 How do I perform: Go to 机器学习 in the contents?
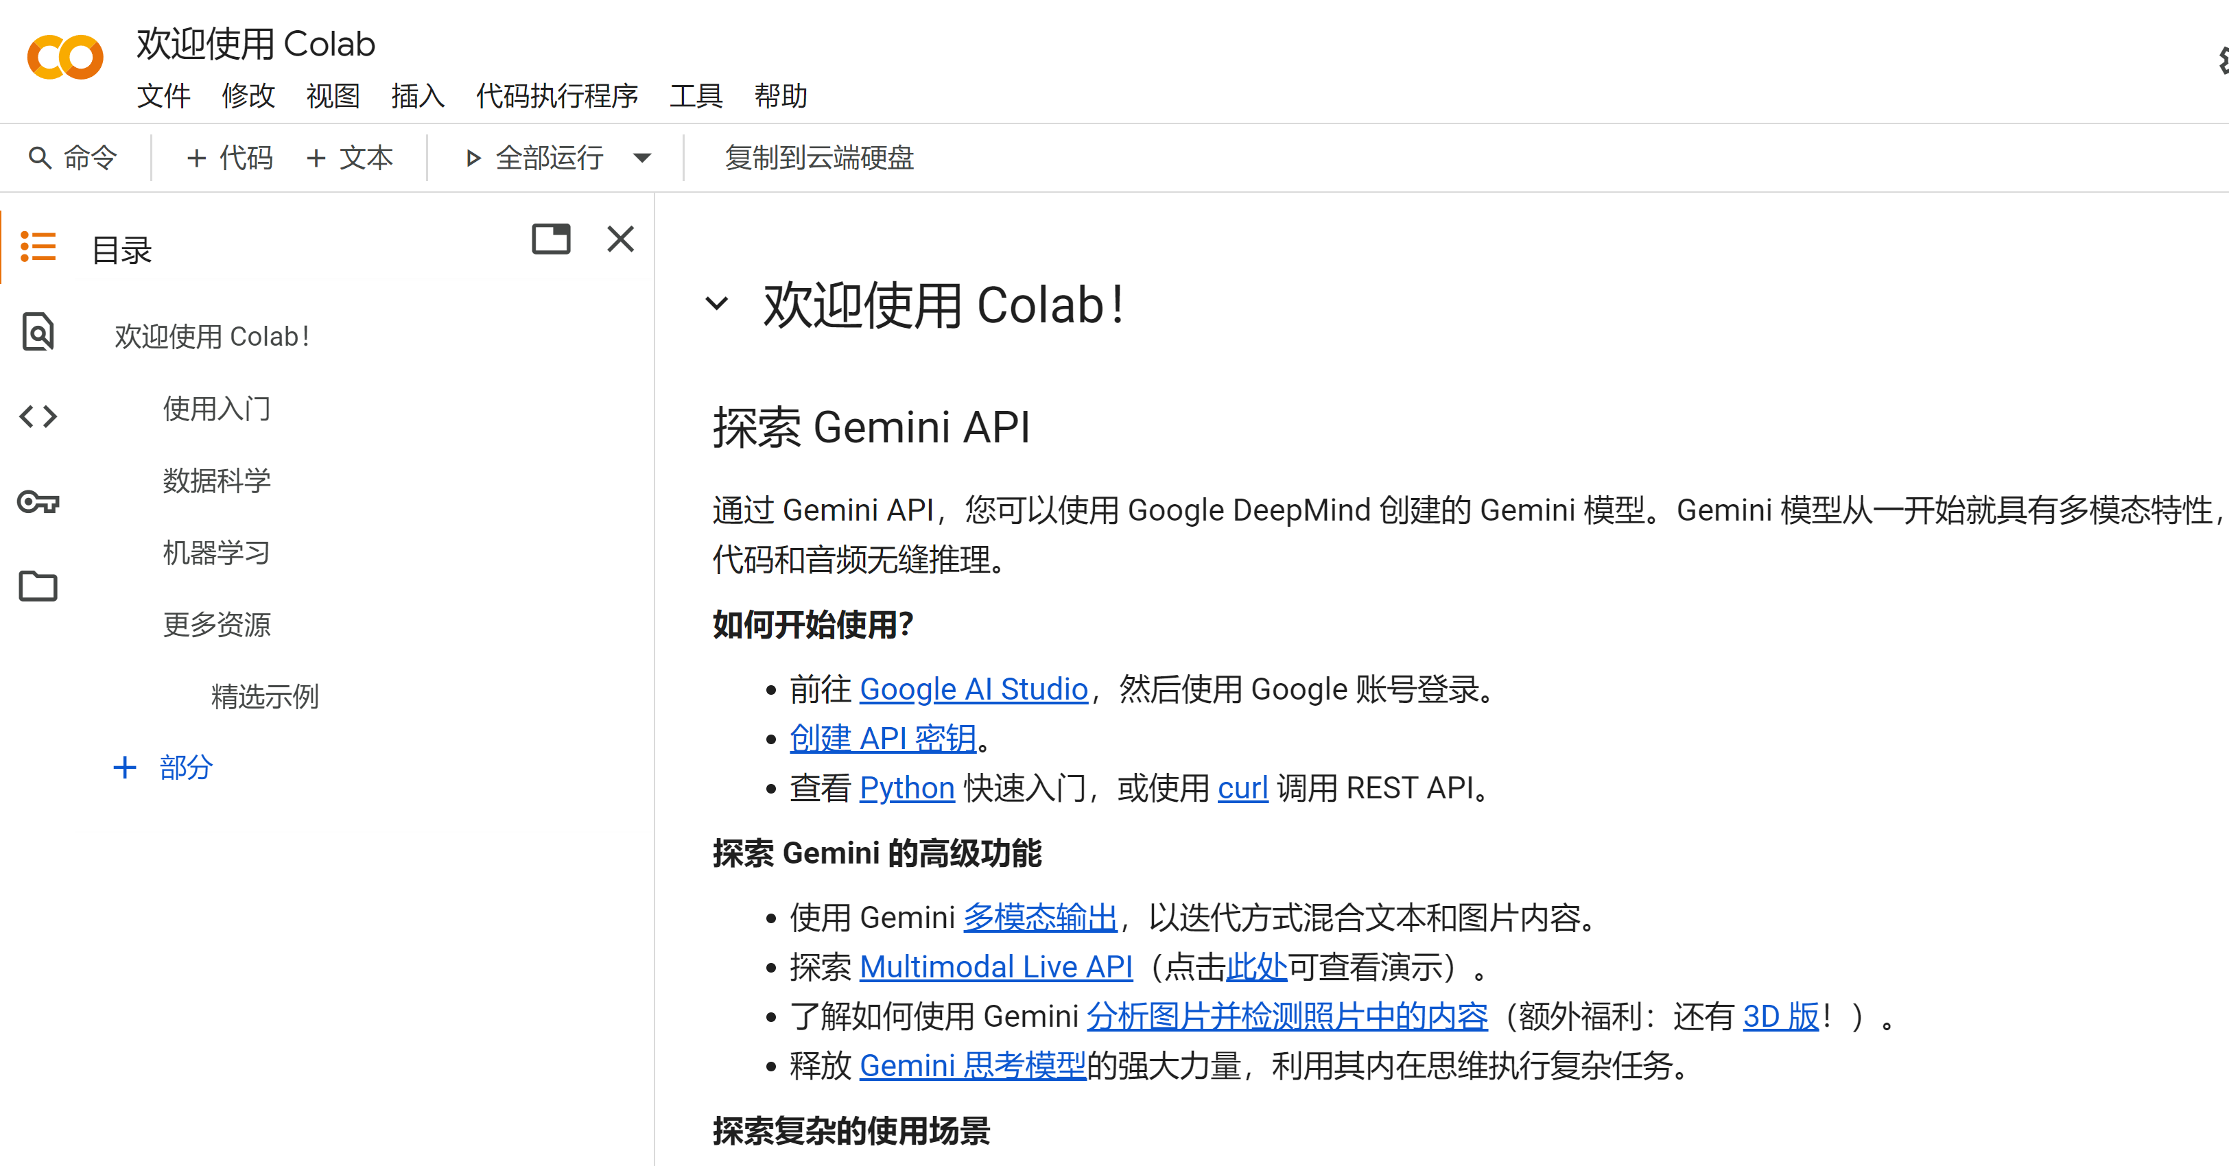click(x=217, y=552)
